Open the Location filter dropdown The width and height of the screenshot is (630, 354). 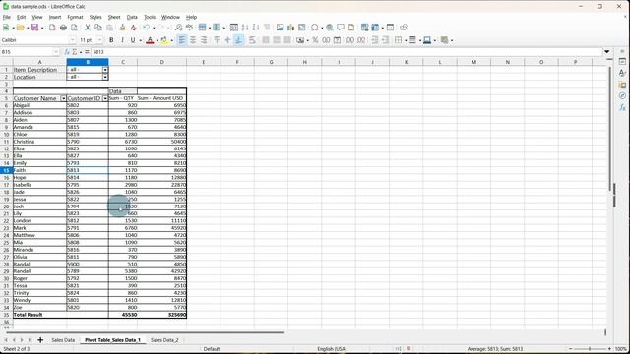coord(105,77)
